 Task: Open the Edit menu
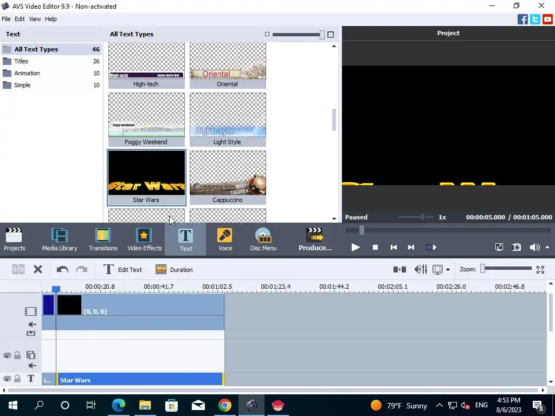point(20,19)
